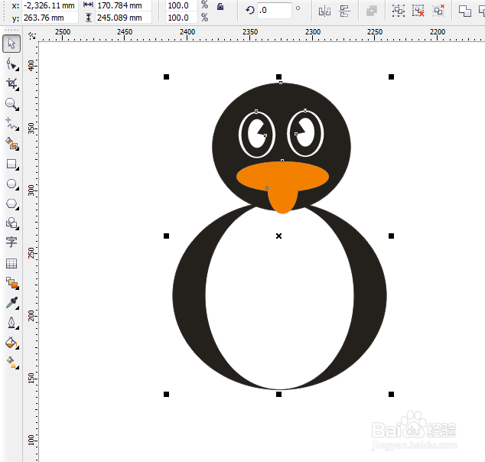This screenshot has height=462, width=485.
Task: Select the Table tool
Action: 11,263
